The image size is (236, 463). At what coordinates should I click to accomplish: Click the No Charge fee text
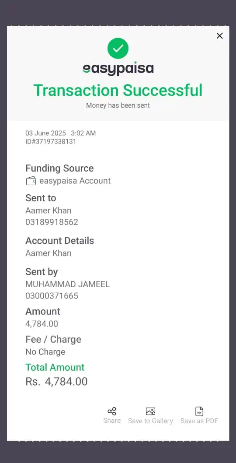[45, 352]
